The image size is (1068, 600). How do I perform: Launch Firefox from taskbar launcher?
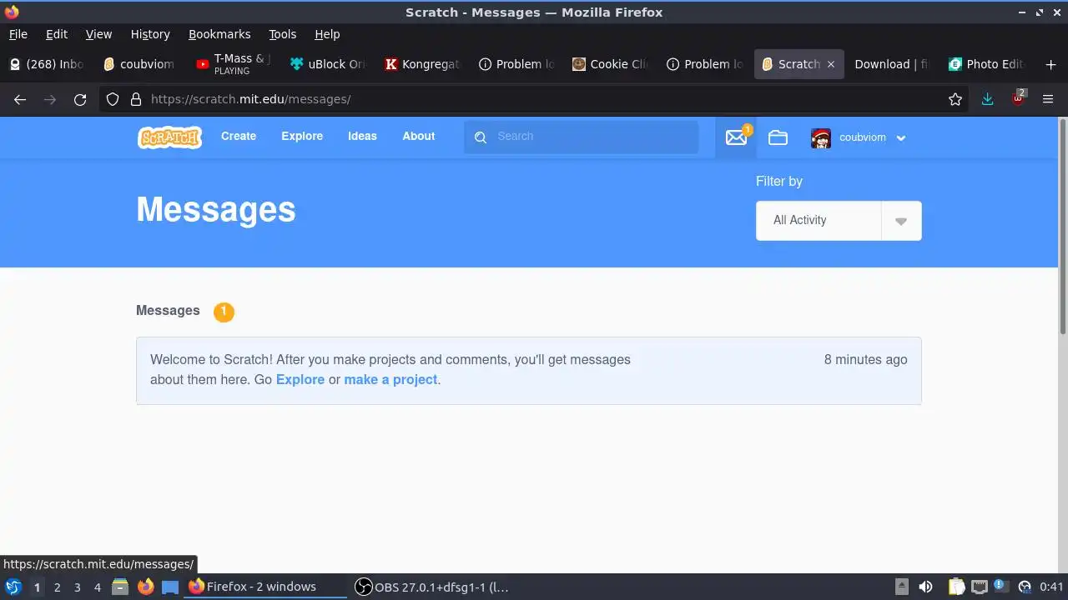145,587
